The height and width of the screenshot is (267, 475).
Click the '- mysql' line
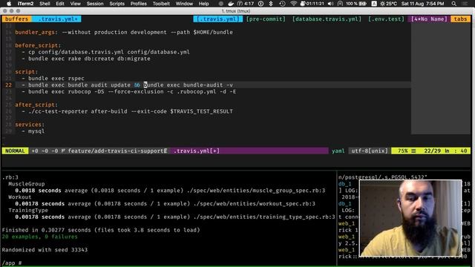click(x=33, y=131)
